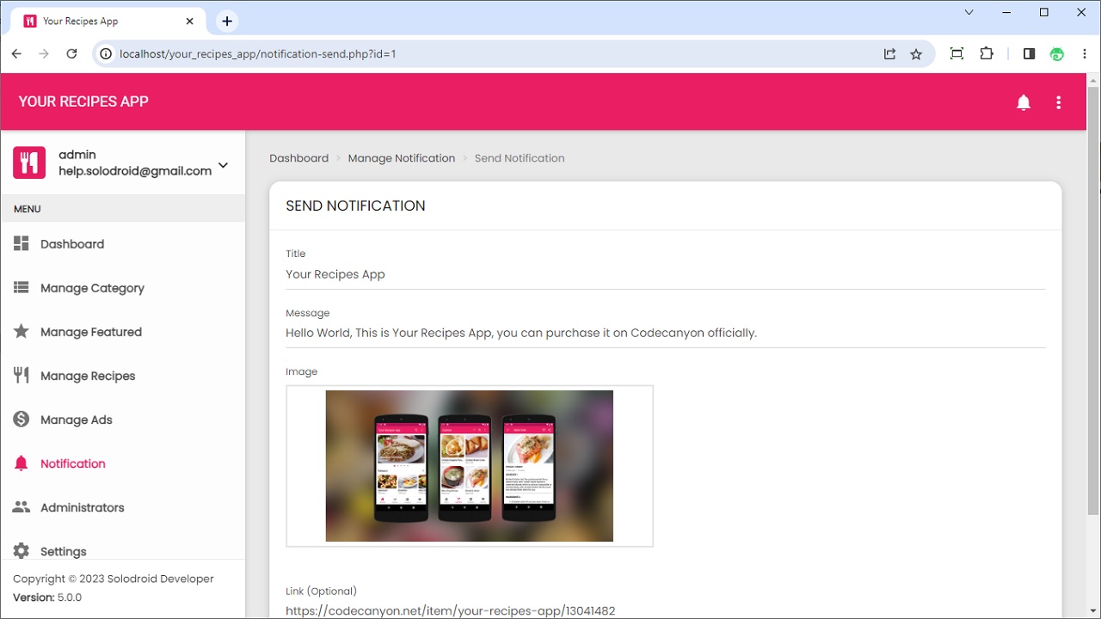Click the Title input field

(x=666, y=275)
